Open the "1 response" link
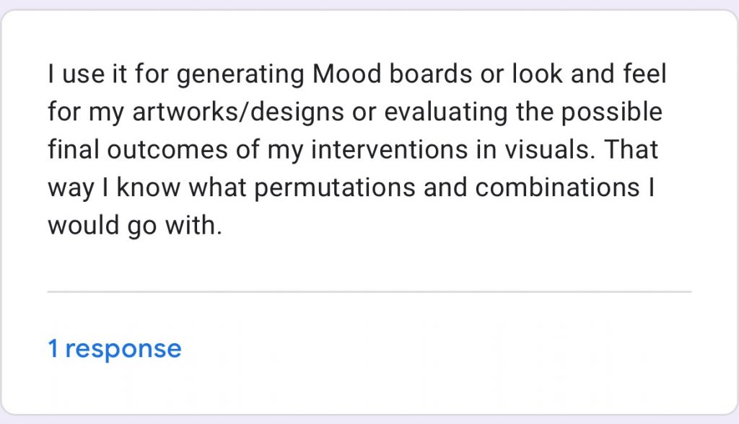The height and width of the screenshot is (424, 739). pyautogui.click(x=115, y=348)
